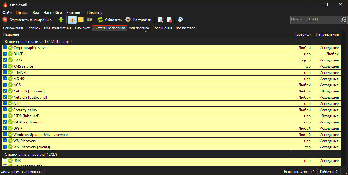
Task: Switch to the Сервисы tab
Action: (34, 28)
